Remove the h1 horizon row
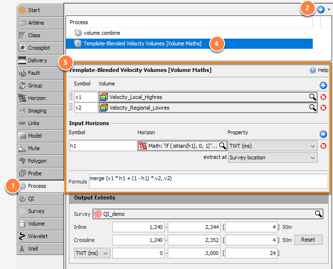This screenshot has width=333, height=269. point(323,146)
